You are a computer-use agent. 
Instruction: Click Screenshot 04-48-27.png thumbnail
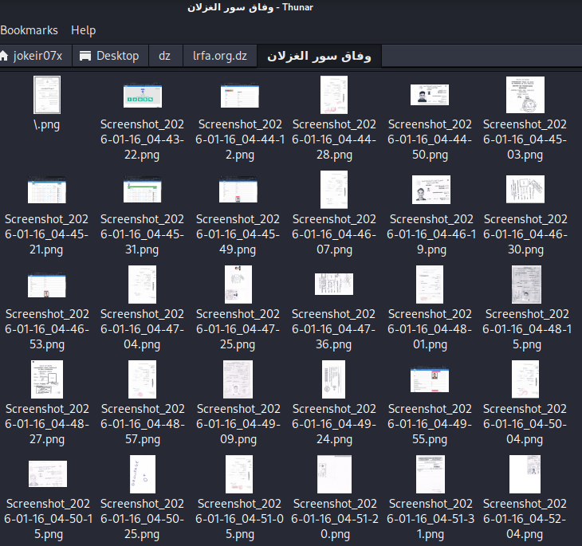point(47,379)
